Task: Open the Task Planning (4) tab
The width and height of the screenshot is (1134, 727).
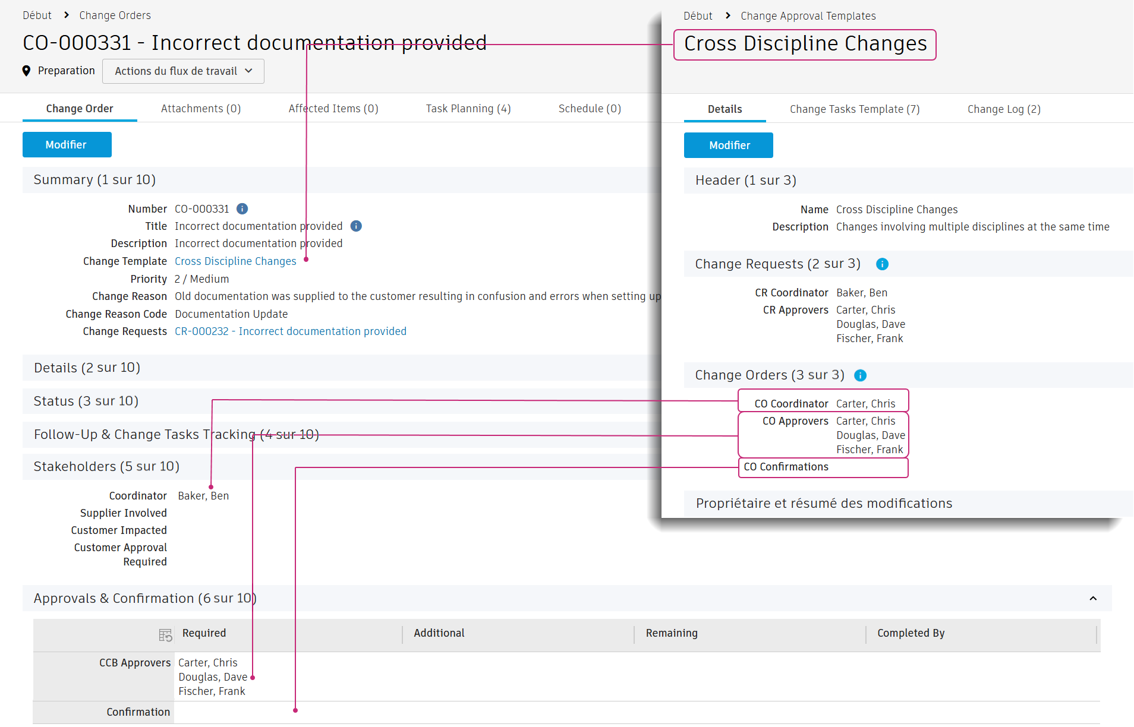Action: (x=468, y=109)
